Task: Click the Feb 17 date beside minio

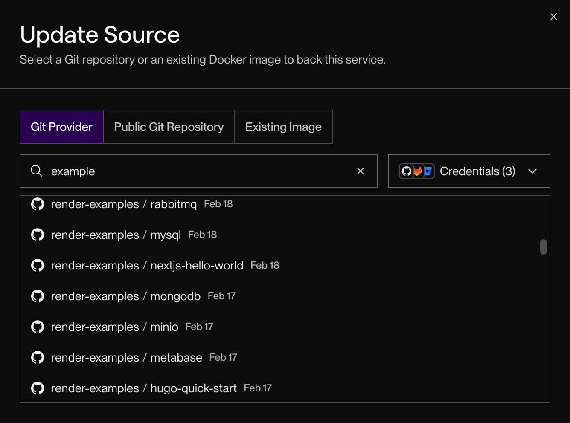Action: point(199,327)
